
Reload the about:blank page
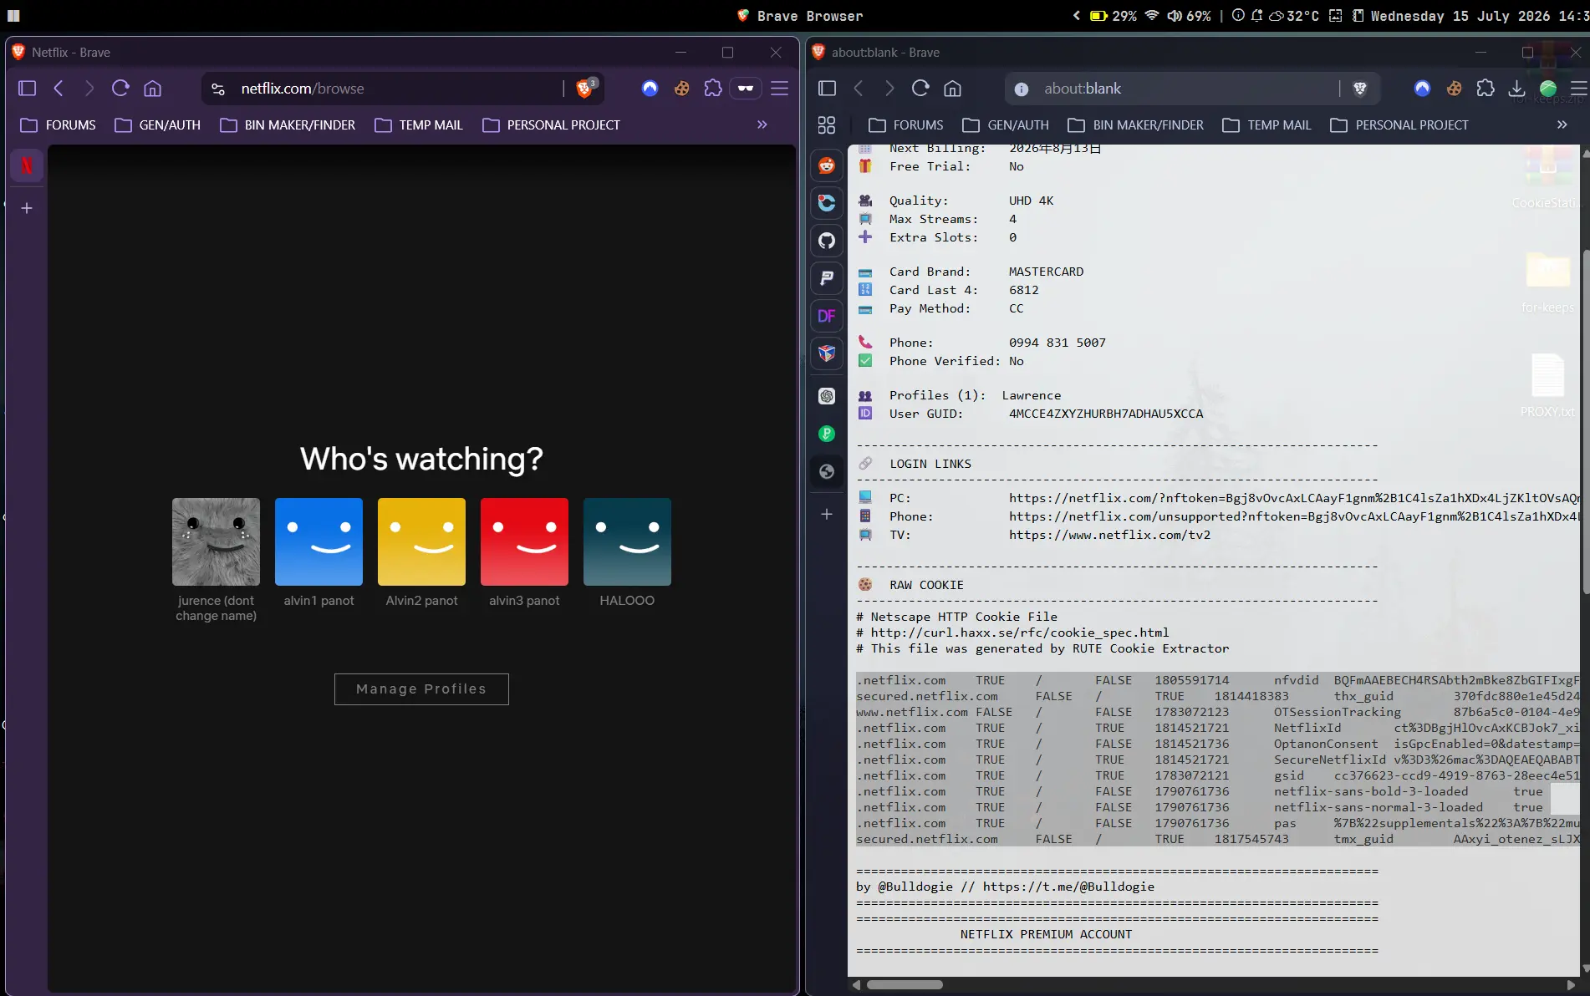click(x=920, y=88)
